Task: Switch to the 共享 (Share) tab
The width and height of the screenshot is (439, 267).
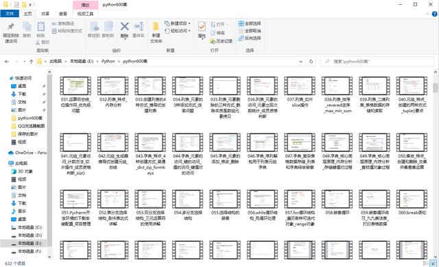Action: point(45,14)
